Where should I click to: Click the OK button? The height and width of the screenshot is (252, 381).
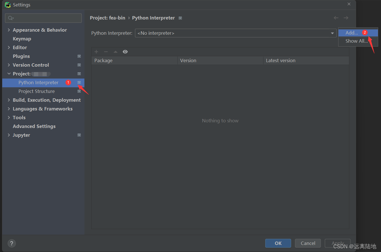click(x=278, y=243)
